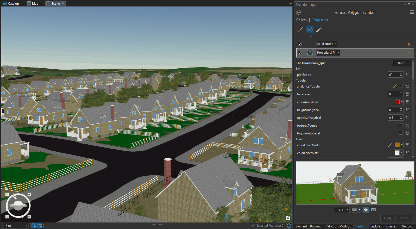Unlock color on Solid stroke layer
The height and width of the screenshot is (229, 416).
(x=410, y=44)
